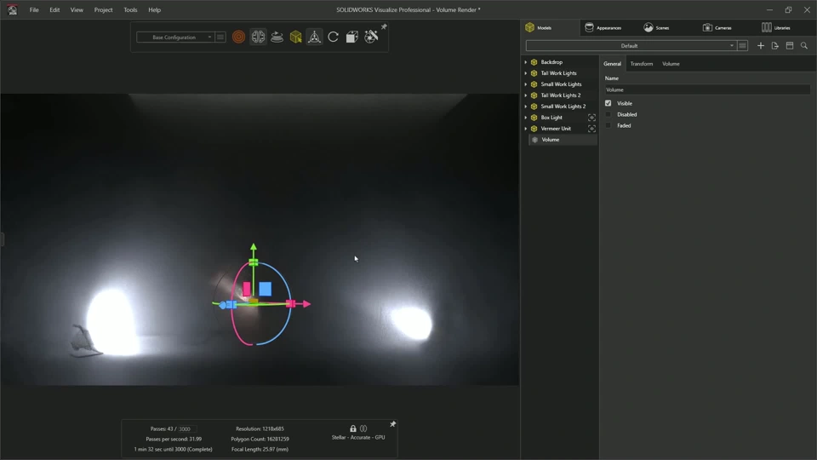Click the focus icon on Box Light row
This screenshot has height=460, width=817.
tap(591, 118)
